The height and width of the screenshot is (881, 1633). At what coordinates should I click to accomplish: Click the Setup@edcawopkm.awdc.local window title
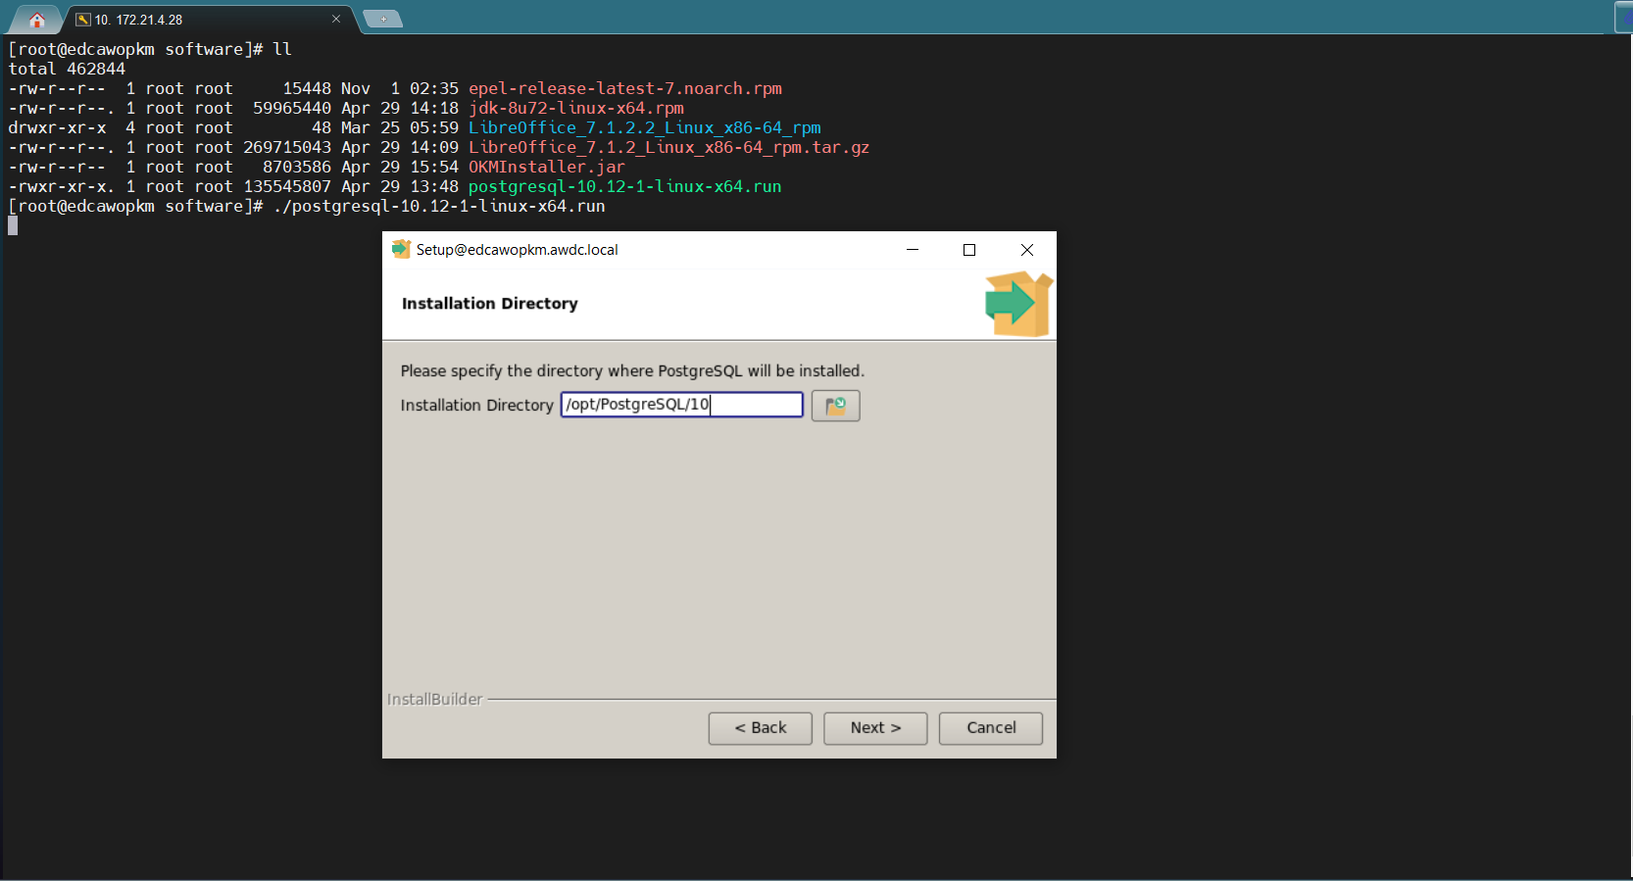click(518, 250)
